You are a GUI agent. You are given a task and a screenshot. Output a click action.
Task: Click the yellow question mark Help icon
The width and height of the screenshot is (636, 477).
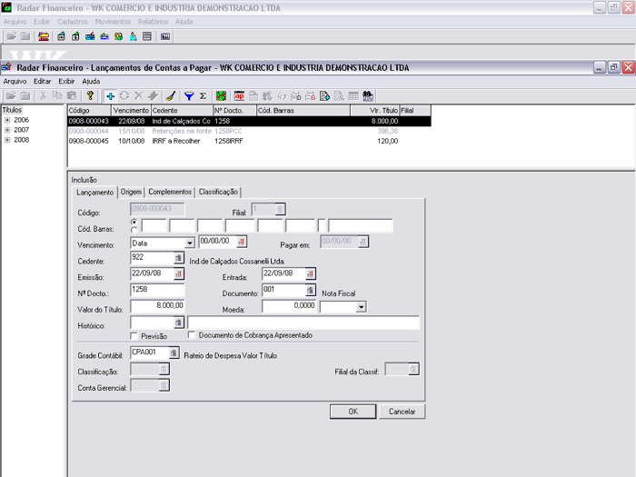[90, 95]
